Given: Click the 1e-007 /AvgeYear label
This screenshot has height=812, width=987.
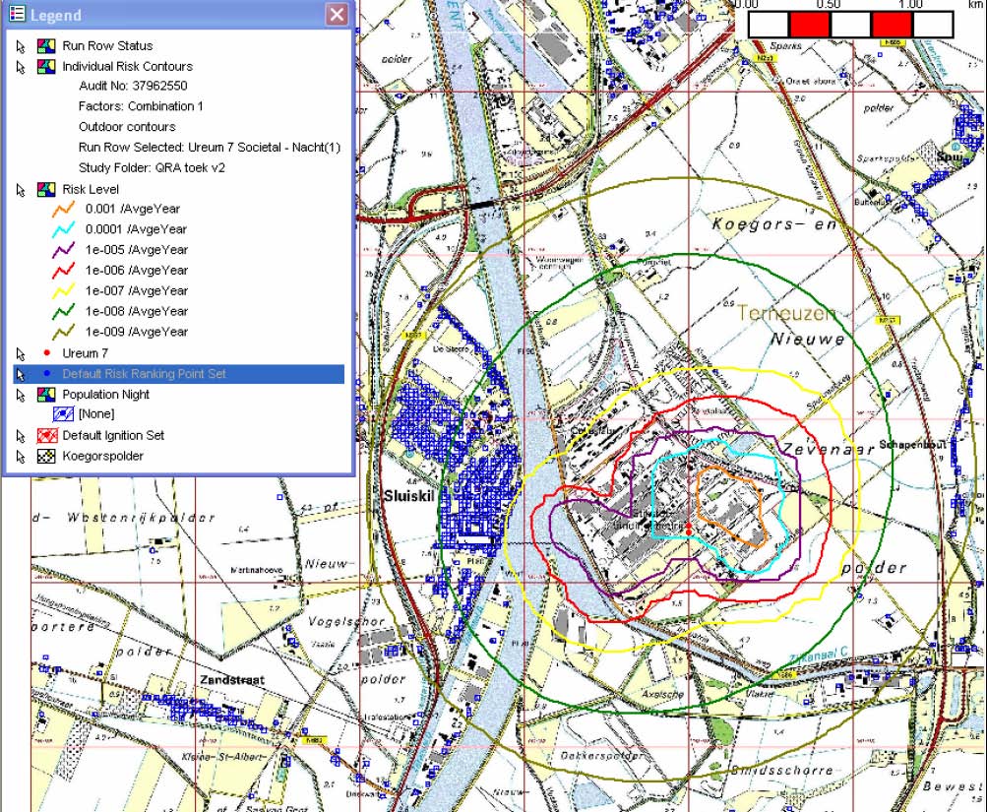Looking at the screenshot, I should (x=137, y=290).
